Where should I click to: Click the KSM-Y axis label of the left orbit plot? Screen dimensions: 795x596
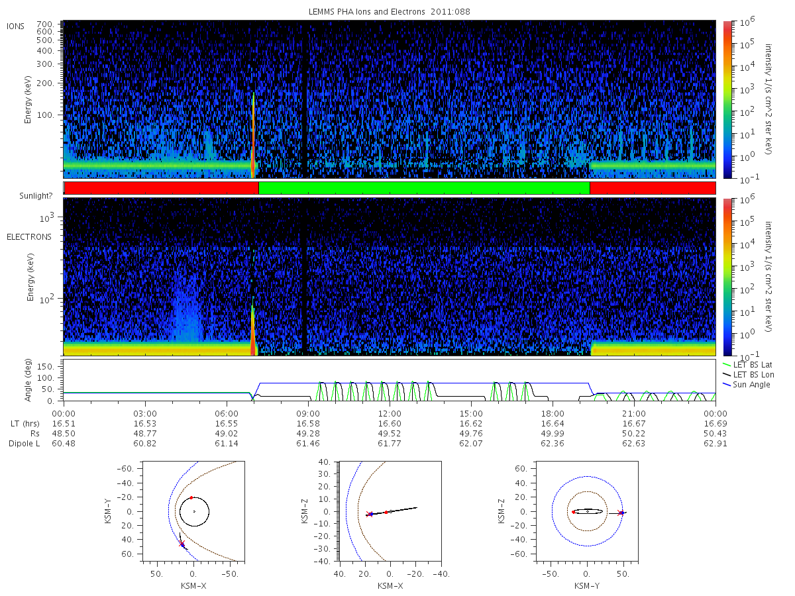coord(108,512)
